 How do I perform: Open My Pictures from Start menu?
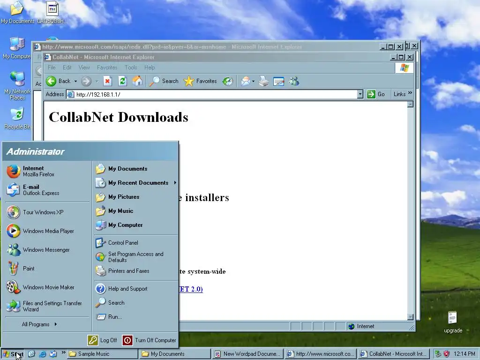point(135,197)
